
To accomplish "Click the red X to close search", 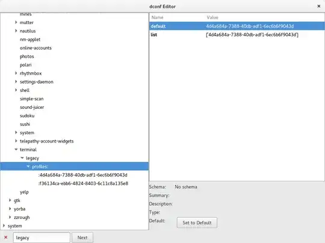I will pyautogui.click(x=6, y=238).
